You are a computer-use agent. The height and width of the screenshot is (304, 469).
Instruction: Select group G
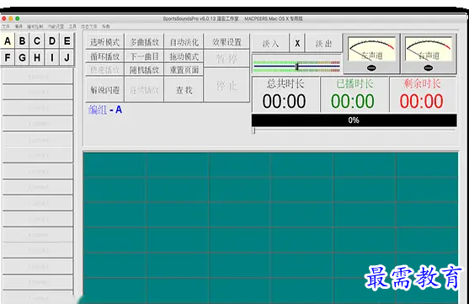[22, 57]
